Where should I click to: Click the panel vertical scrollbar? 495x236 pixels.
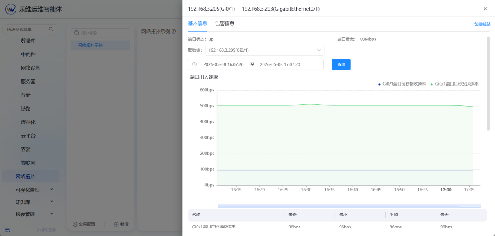coord(488,84)
